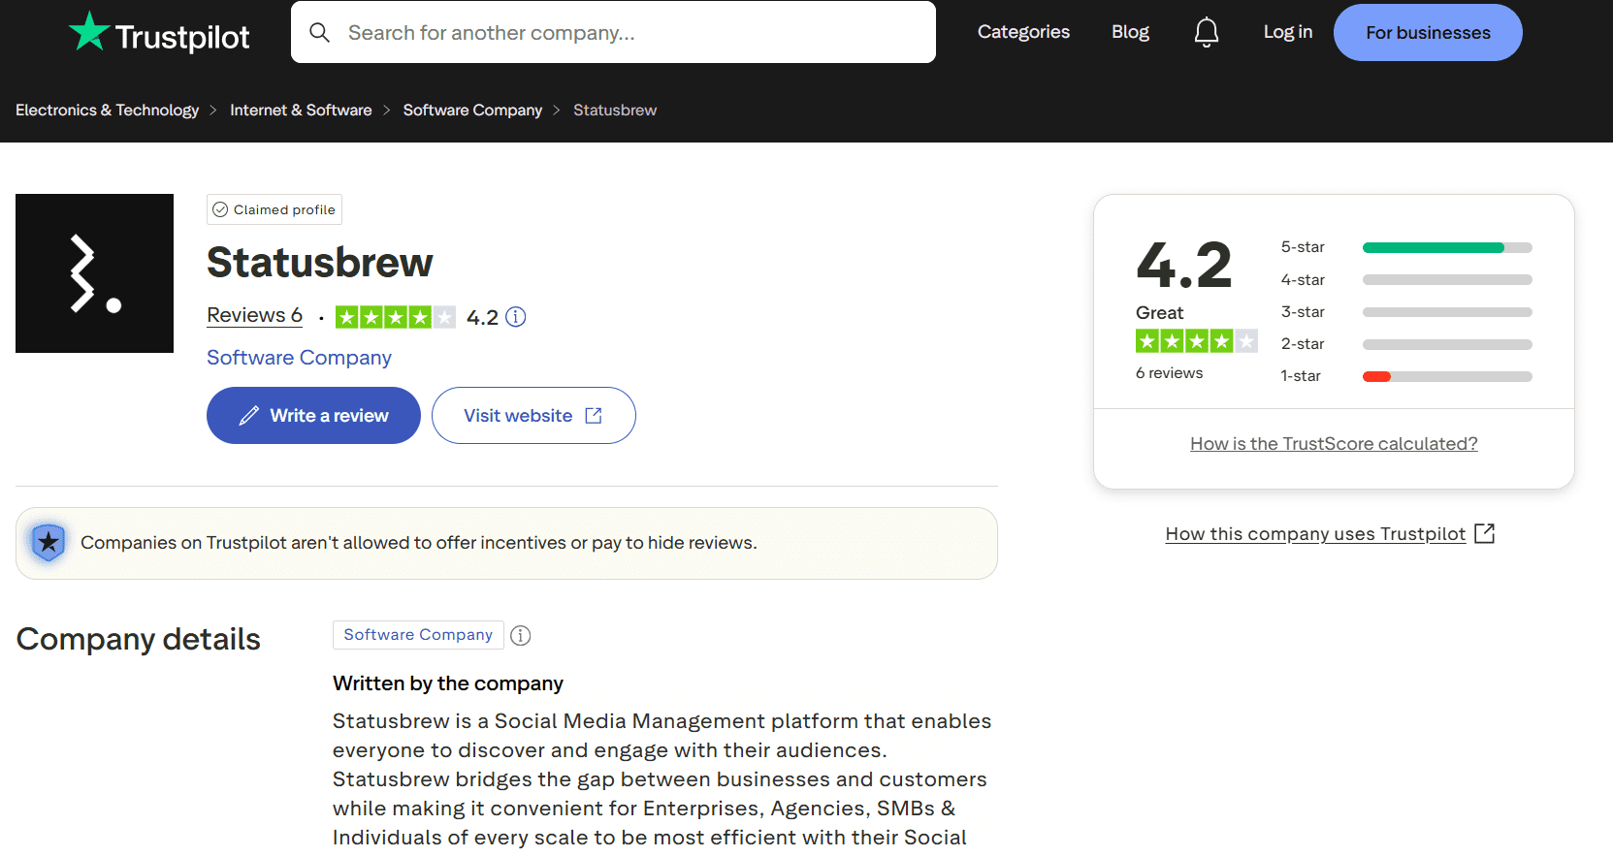Viewport: 1613px width, 857px height.
Task: Open the Reviews 6 link
Action: (x=254, y=315)
